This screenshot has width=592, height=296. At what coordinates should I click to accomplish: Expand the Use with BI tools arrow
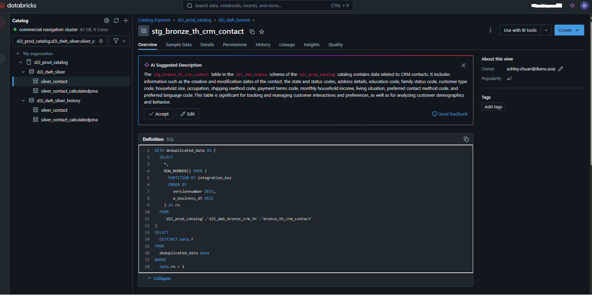tap(546, 30)
